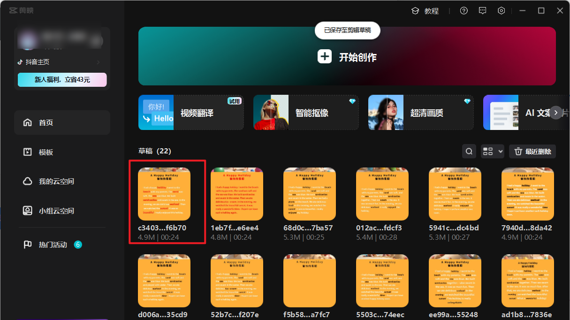Open the 教程 tutorial section
The height and width of the screenshot is (320, 570).
point(425,10)
